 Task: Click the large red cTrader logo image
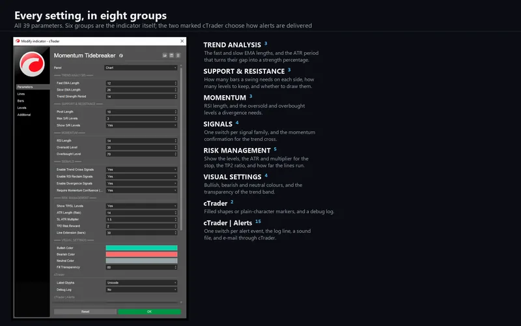[x=32, y=64]
